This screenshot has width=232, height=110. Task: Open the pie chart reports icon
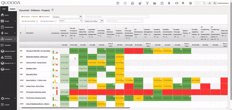140,3
